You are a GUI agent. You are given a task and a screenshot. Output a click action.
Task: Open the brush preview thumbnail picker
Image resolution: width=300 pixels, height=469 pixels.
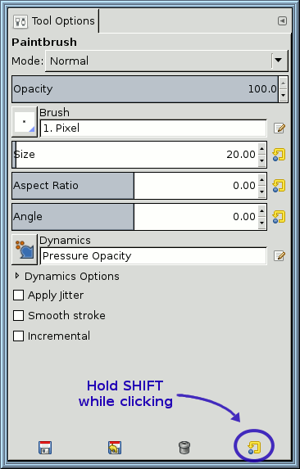coord(25,122)
